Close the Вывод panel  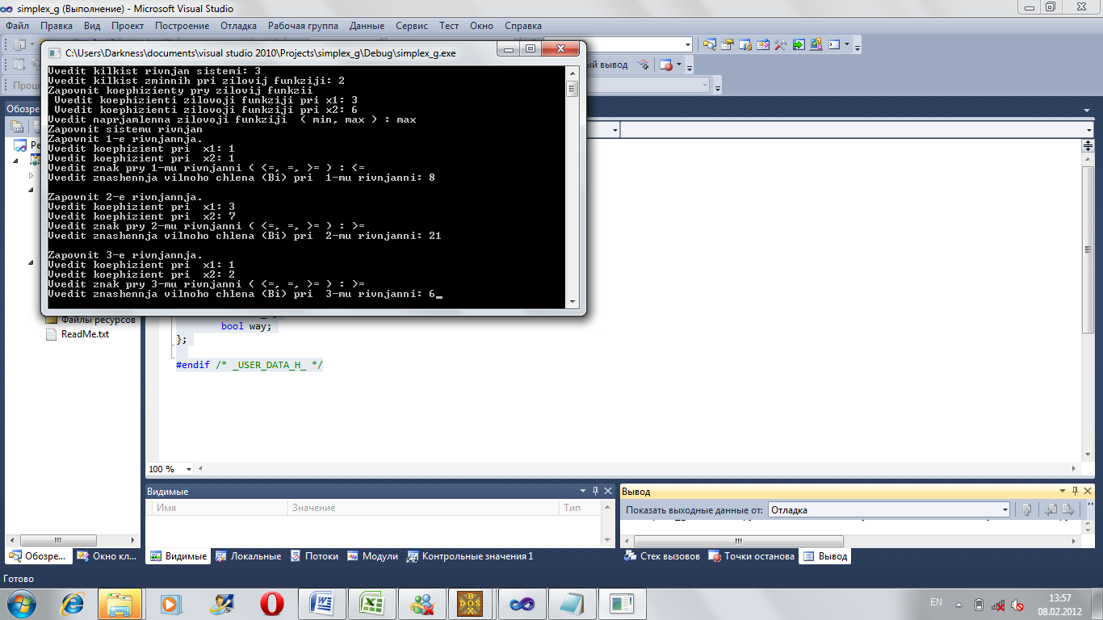coord(1088,491)
